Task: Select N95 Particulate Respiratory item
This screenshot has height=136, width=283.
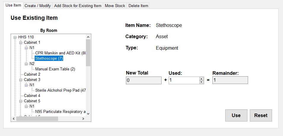Action: 60,111
